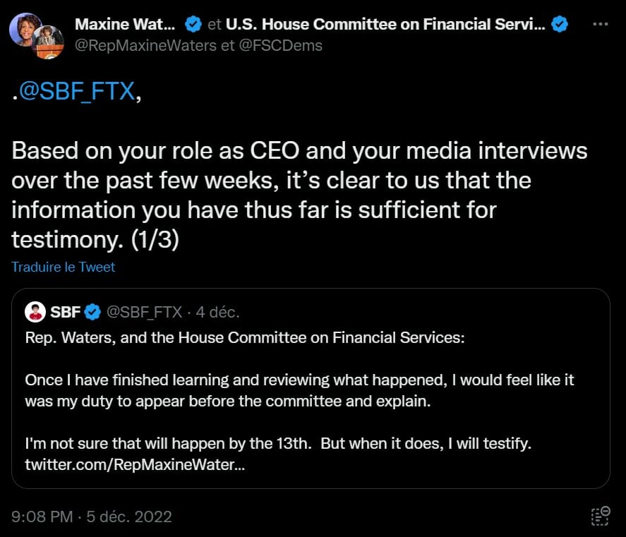Select the bold SBF name in quoted tweet
The height and width of the screenshot is (537, 626).
(66, 311)
